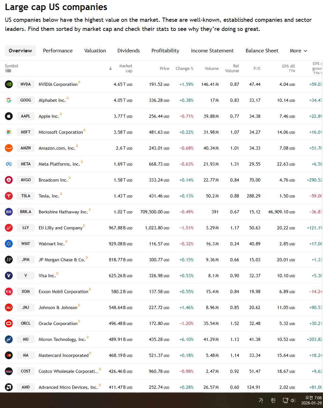Open the taskbar clock showing 2026-01-29
This screenshot has width=323, height=408.
coord(311,401)
